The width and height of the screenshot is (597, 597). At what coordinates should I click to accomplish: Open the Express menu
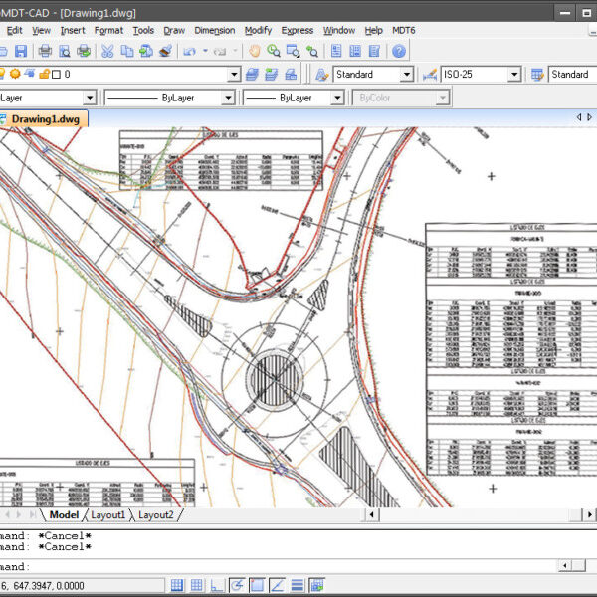(x=298, y=30)
